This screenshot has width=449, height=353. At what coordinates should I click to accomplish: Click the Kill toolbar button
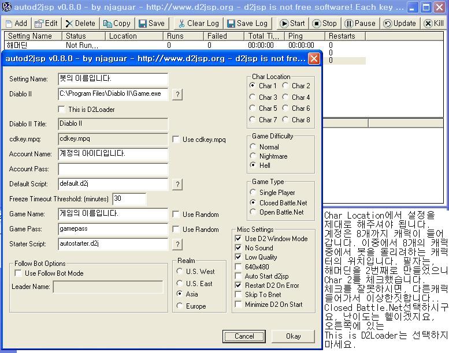pyautogui.click(x=434, y=24)
